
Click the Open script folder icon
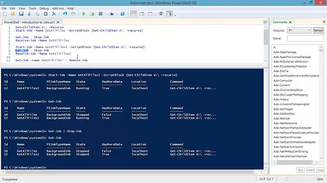(x=12, y=14)
